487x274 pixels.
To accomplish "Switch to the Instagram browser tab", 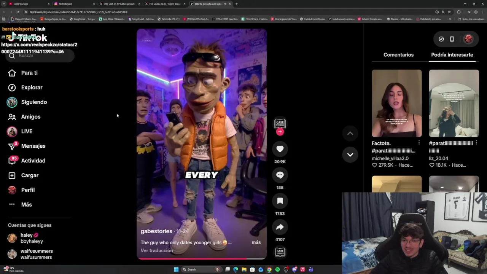I will (74, 4).
